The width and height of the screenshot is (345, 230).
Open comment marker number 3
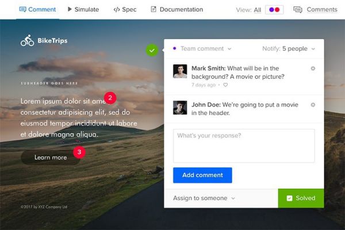tap(79, 152)
